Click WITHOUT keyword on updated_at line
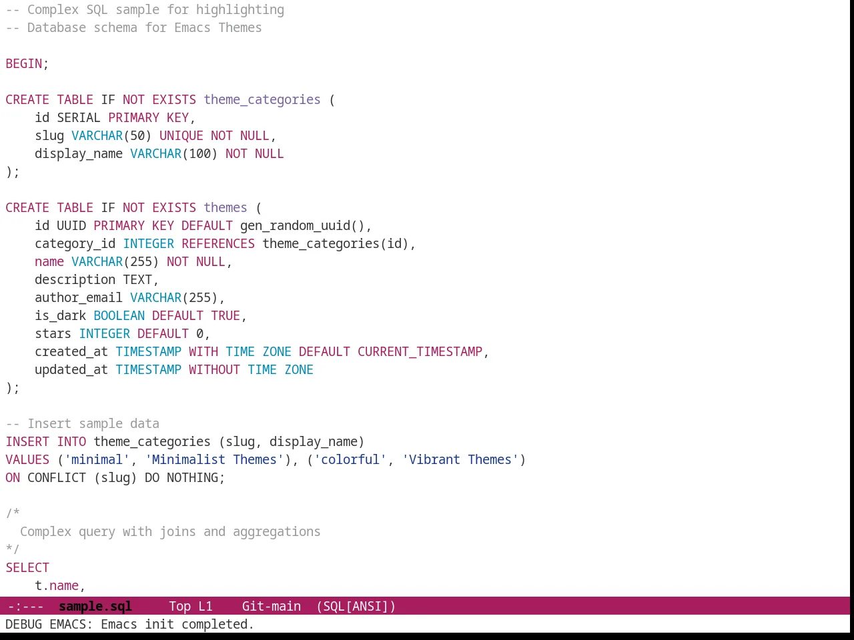 click(x=214, y=369)
